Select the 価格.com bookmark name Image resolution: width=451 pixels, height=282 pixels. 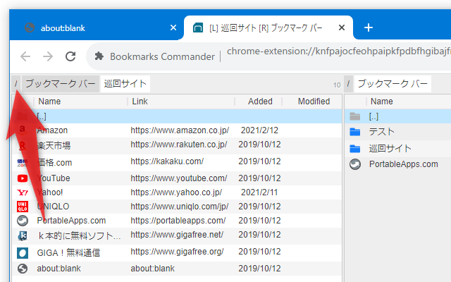click(x=54, y=163)
